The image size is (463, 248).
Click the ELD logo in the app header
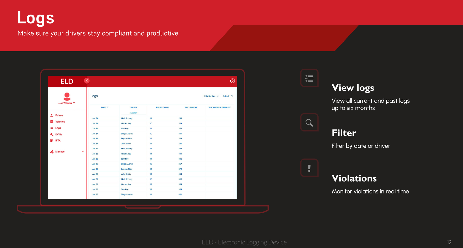click(67, 81)
